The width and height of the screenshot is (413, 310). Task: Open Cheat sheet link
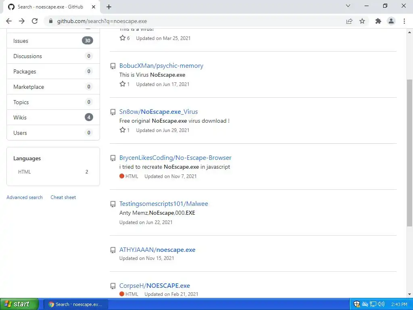tap(63, 197)
